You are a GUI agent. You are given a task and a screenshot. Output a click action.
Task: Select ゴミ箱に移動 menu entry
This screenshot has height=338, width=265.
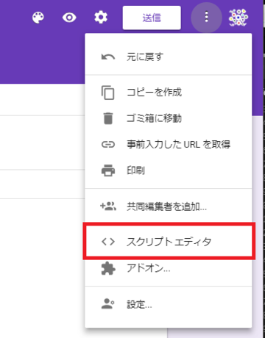[169, 118]
